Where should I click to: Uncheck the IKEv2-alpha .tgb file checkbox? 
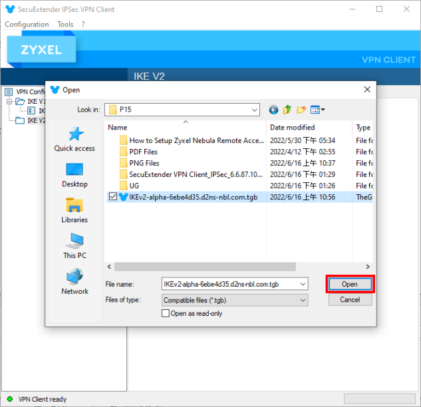[112, 197]
